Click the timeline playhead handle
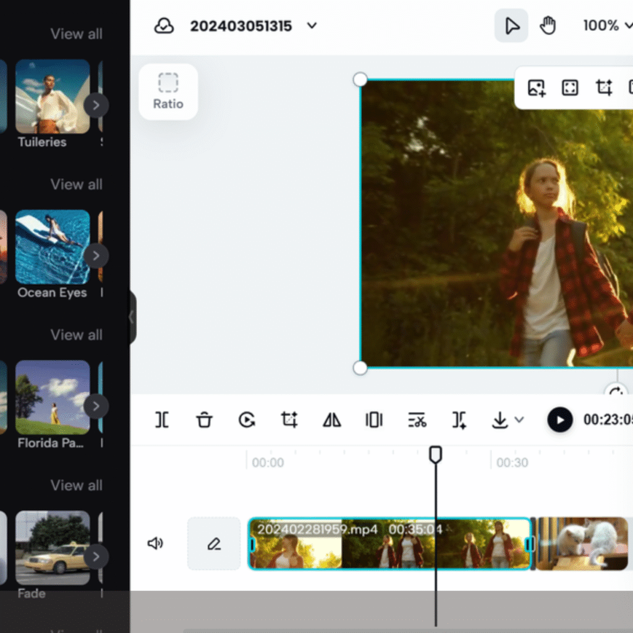This screenshot has height=633, width=633. (436, 454)
